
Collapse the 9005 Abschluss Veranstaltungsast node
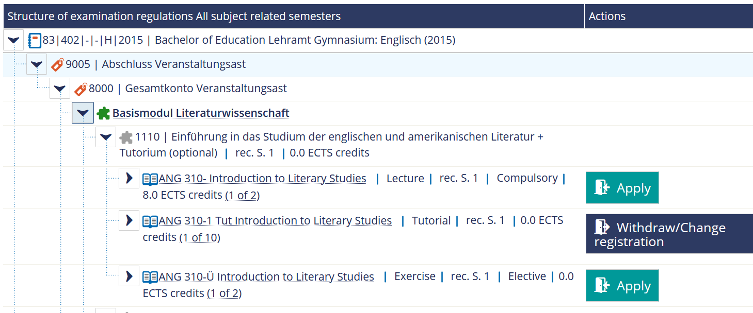(37, 64)
